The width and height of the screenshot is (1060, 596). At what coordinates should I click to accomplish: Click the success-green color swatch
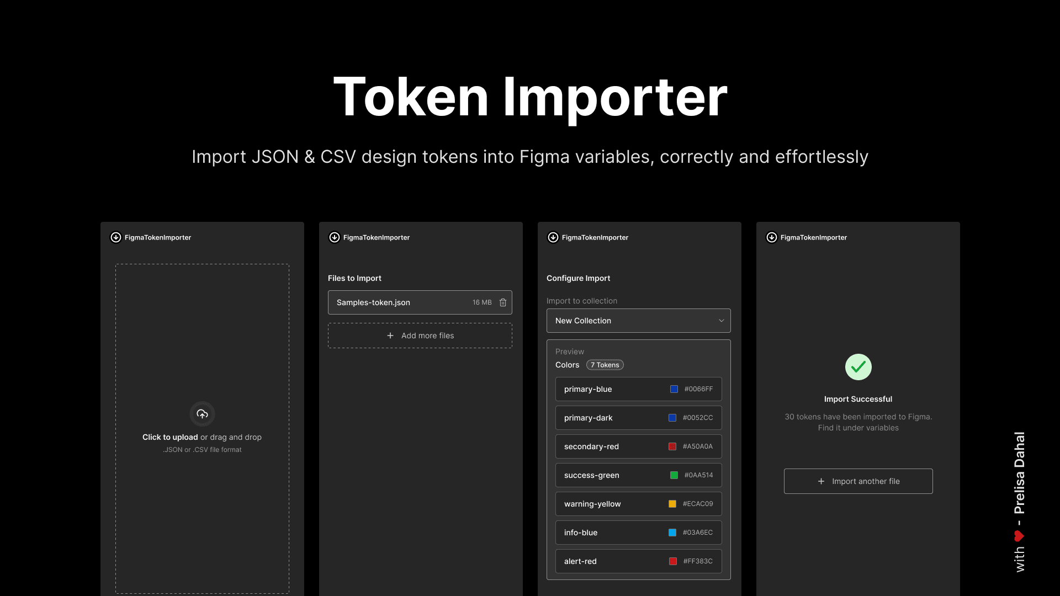[x=674, y=475]
